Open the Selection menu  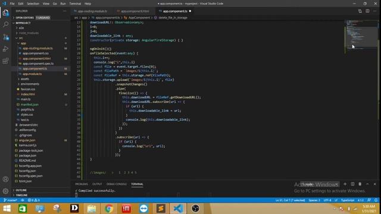33,4
